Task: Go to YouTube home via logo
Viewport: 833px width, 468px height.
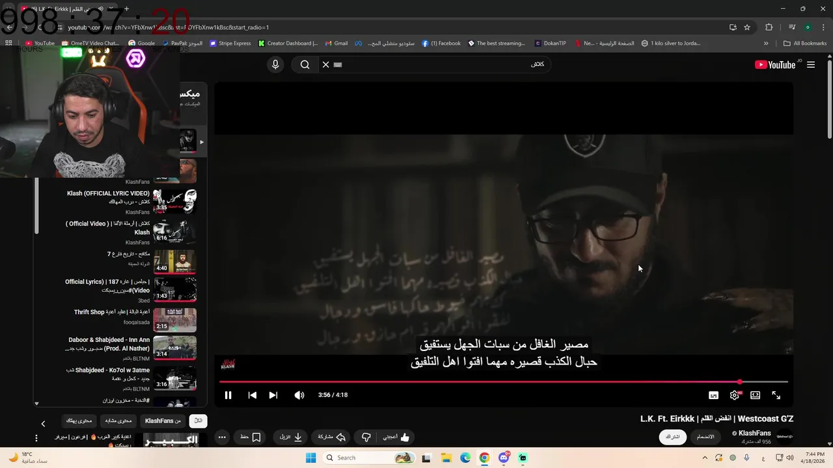Action: 775,64
